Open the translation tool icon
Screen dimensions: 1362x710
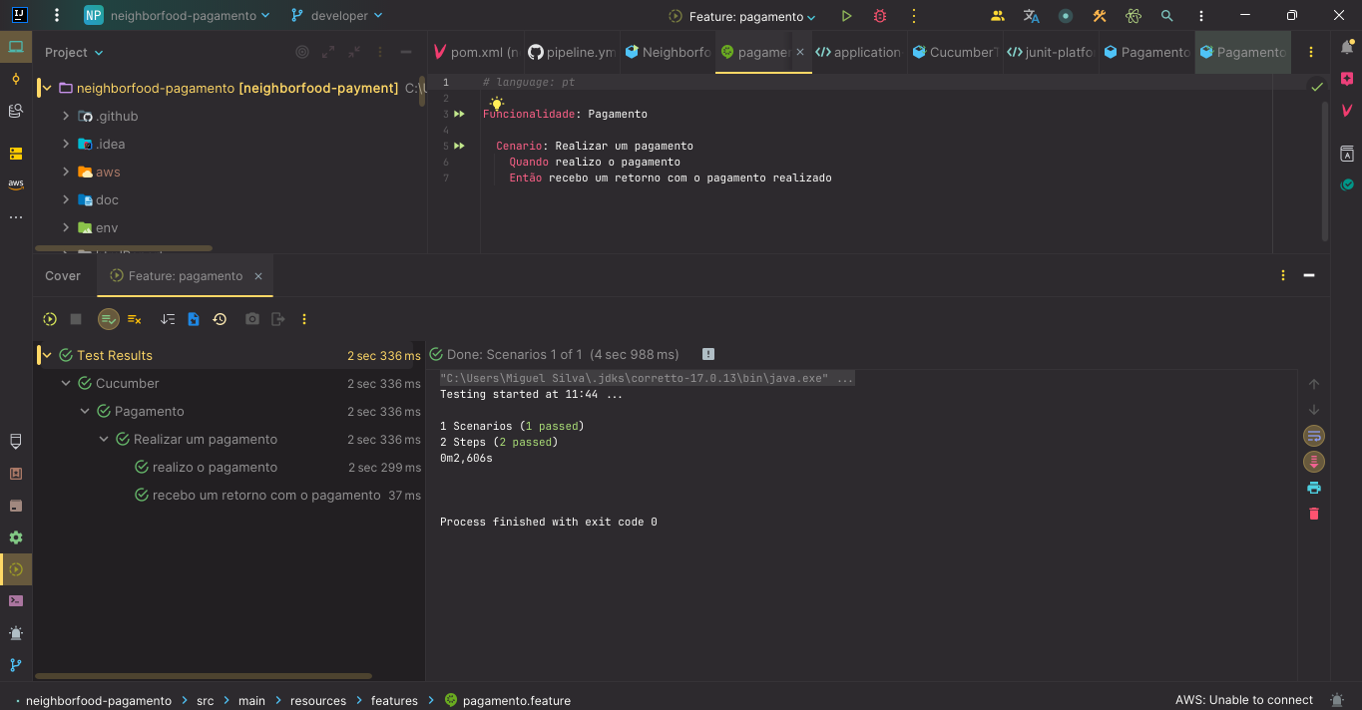(1032, 16)
